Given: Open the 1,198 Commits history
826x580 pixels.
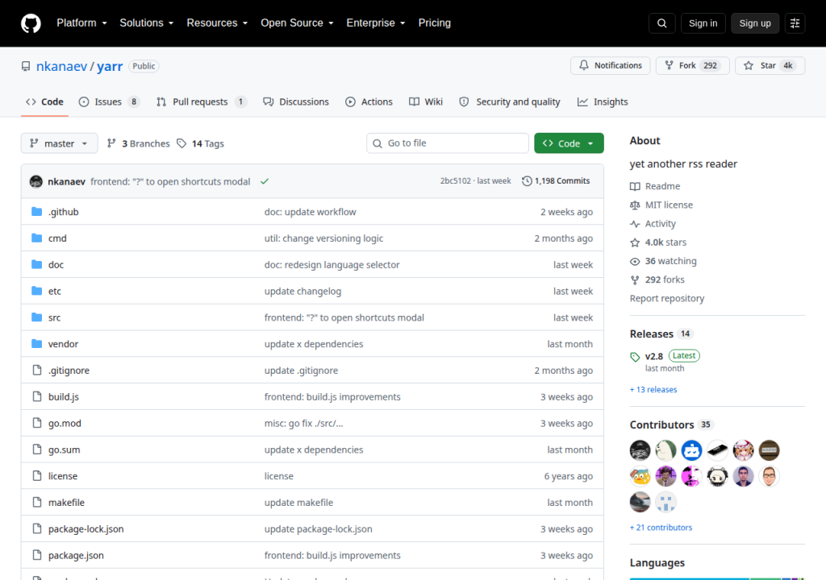Looking at the screenshot, I should pyautogui.click(x=556, y=180).
